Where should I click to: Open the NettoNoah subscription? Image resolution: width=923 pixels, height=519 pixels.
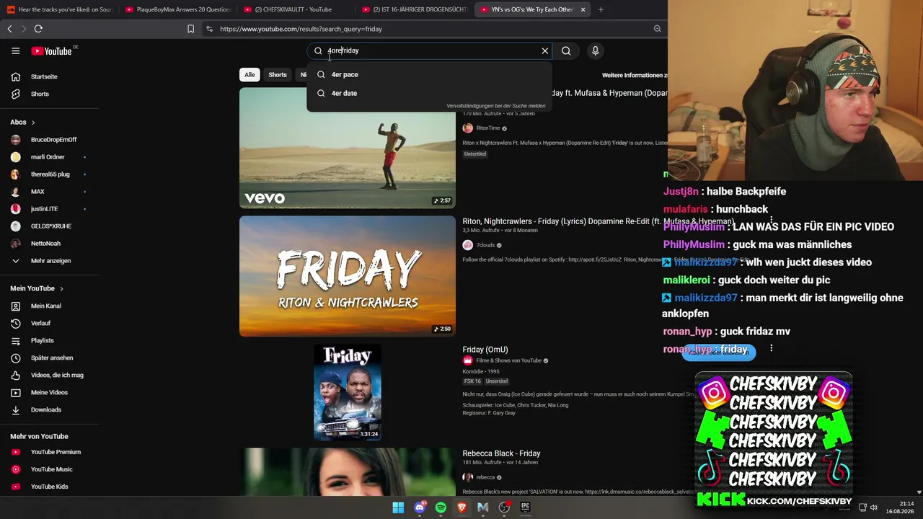tap(45, 244)
